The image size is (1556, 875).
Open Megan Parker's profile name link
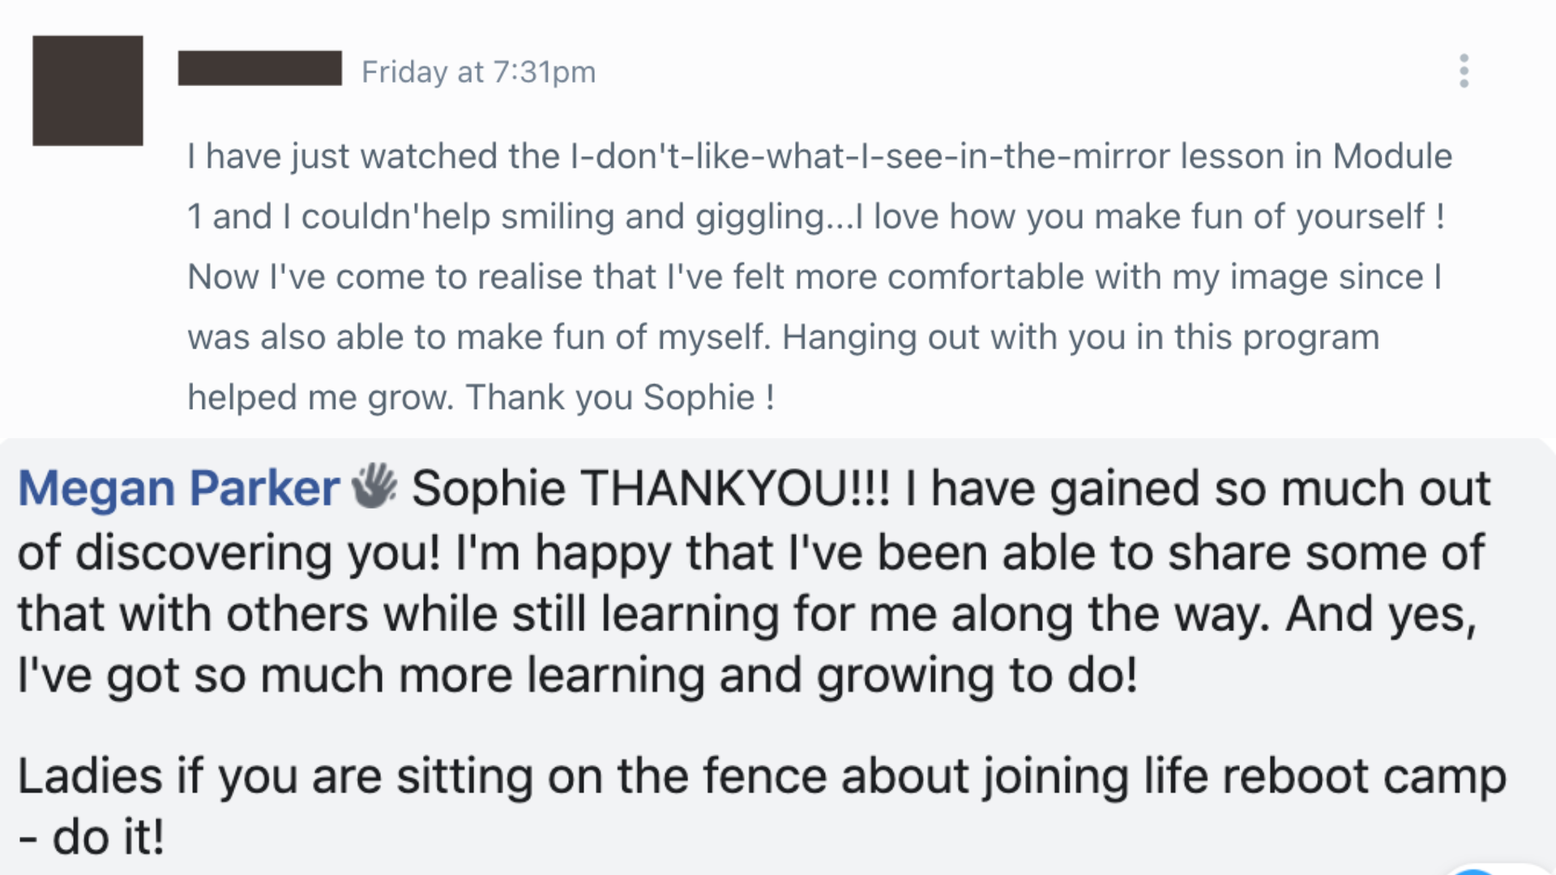pos(178,489)
